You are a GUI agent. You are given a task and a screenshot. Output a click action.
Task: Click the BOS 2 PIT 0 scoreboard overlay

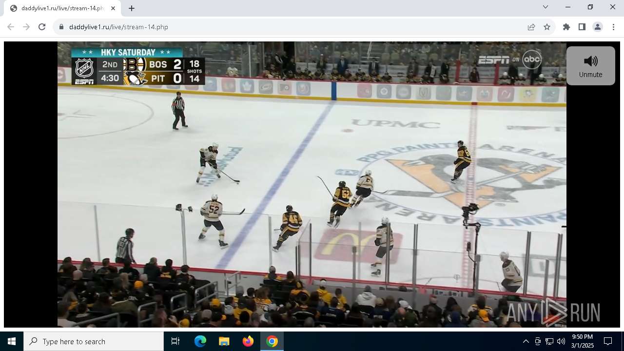pos(138,66)
